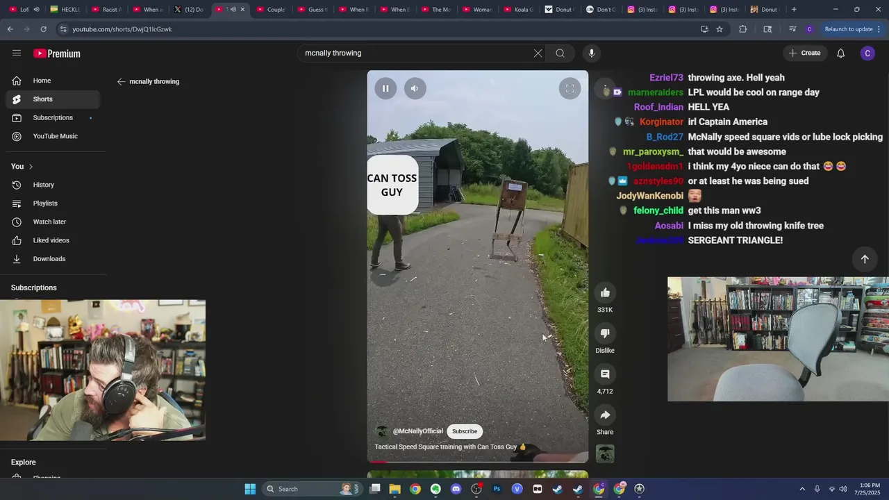Bookmark this page with star
The height and width of the screenshot is (500, 889).
720,29
